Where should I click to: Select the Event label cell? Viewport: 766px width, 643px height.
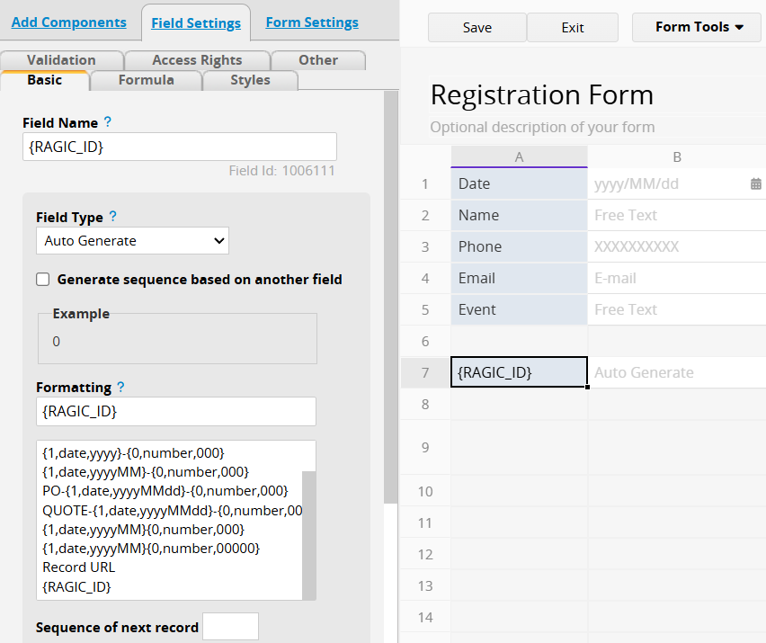coord(519,309)
